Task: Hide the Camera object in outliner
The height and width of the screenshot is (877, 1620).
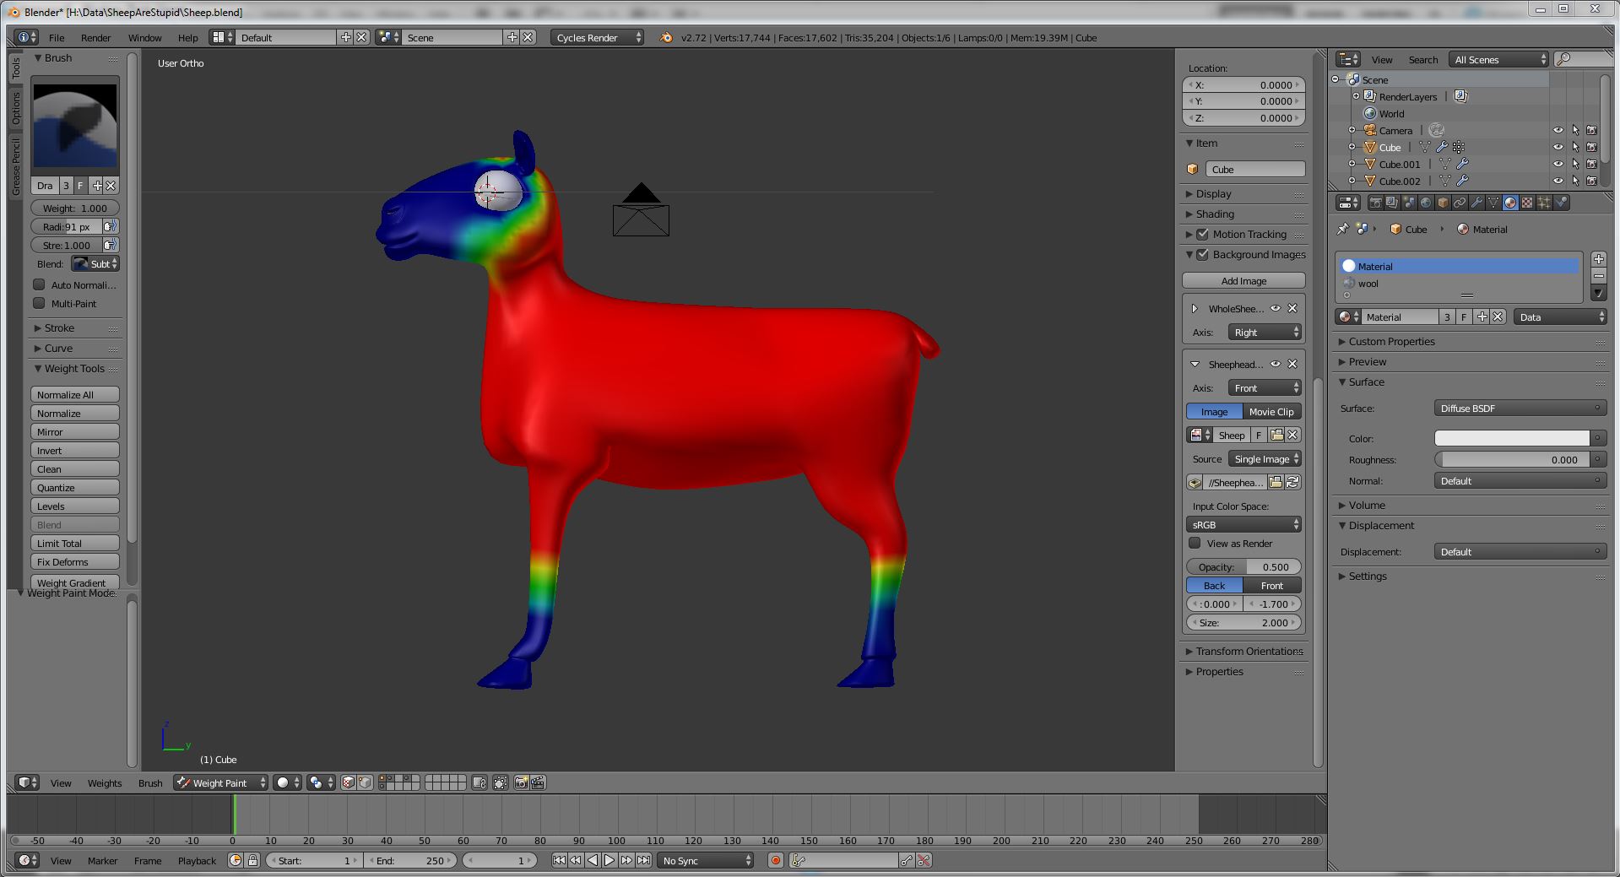Action: [1558, 130]
